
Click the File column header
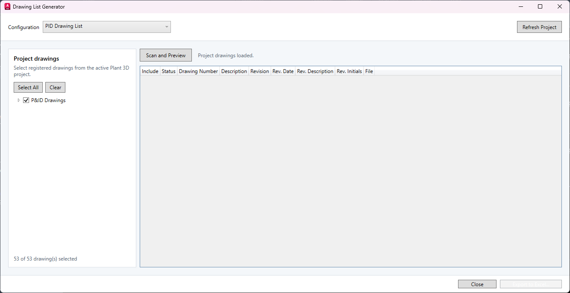(369, 71)
